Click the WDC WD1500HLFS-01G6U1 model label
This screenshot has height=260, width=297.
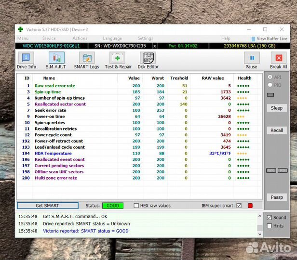[x=51, y=46]
